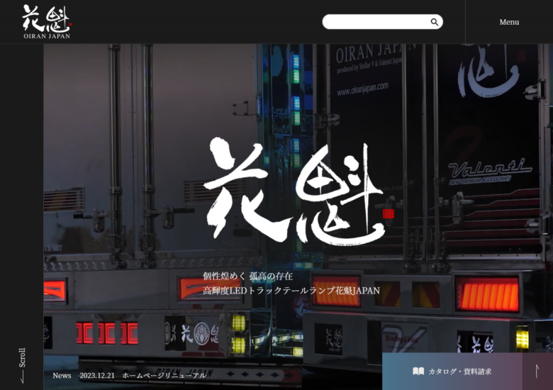The width and height of the screenshot is (553, 390).
Task: Select the News label at bottom
Action: (62, 375)
